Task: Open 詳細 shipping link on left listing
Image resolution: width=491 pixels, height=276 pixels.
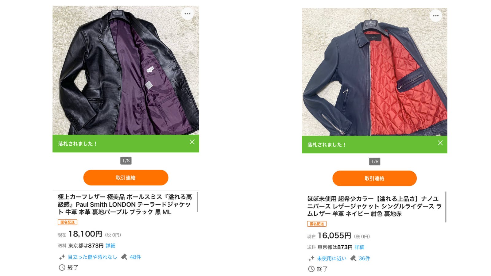Action: point(110,246)
